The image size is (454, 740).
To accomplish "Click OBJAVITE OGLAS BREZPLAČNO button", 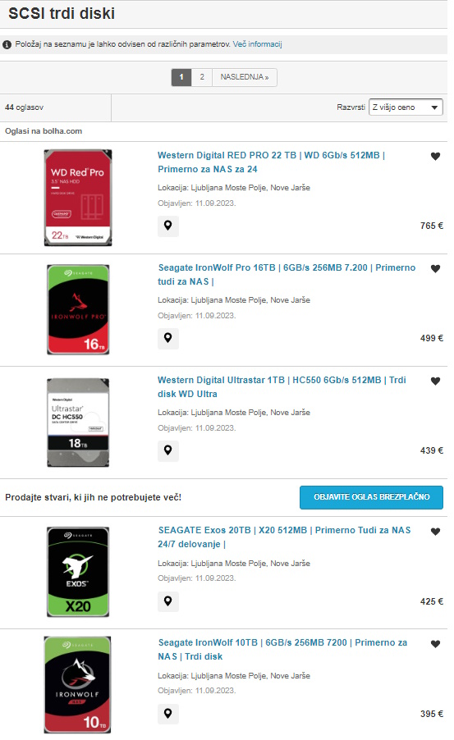I will click(x=371, y=497).
